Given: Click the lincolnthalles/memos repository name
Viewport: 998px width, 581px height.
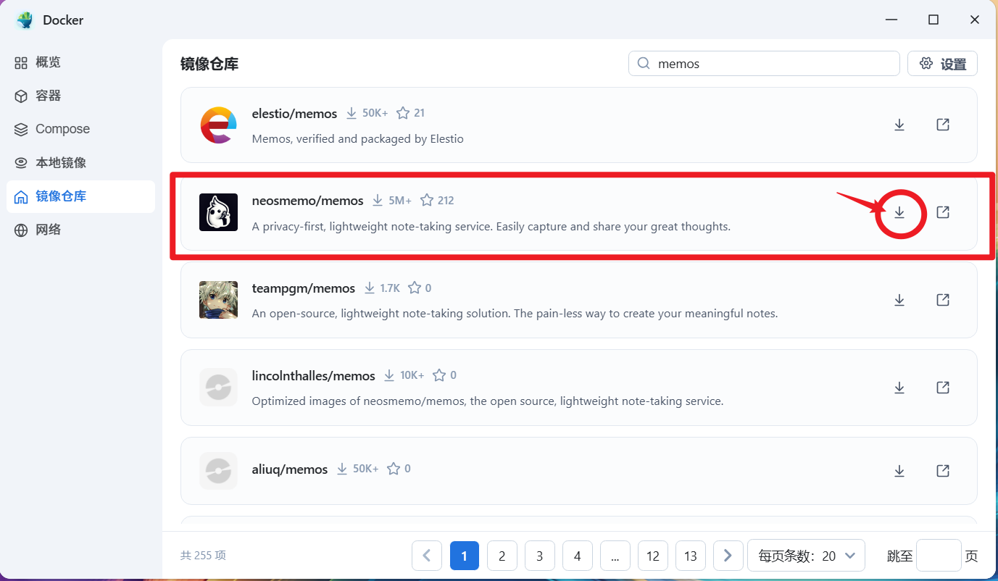Looking at the screenshot, I should pyautogui.click(x=314, y=375).
